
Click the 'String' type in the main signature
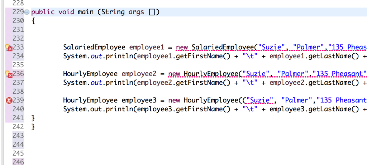tap(113, 12)
